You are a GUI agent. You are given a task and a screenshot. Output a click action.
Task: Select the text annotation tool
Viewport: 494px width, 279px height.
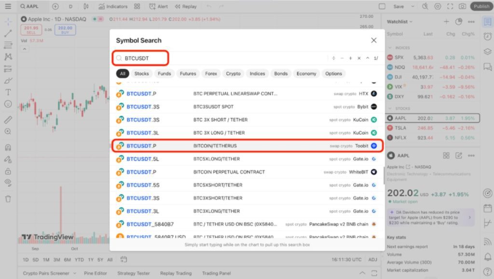point(8,92)
